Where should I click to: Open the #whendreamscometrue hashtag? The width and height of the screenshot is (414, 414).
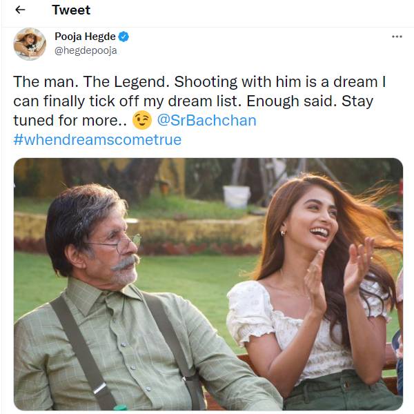click(97, 139)
